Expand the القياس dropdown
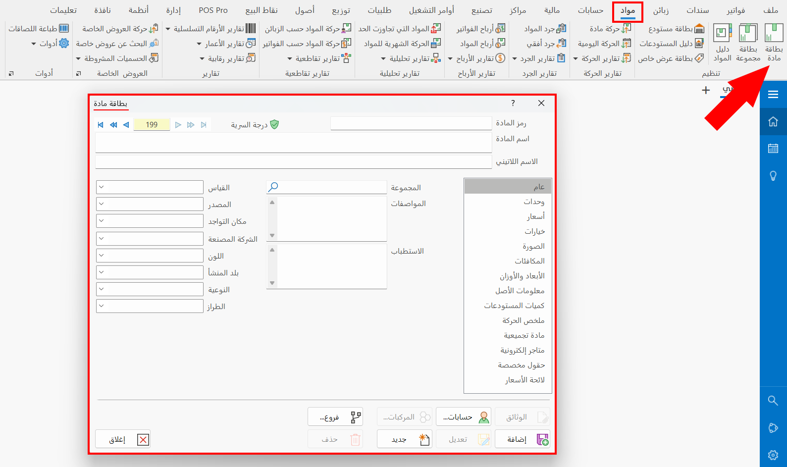This screenshot has height=467, width=787. coord(101,187)
